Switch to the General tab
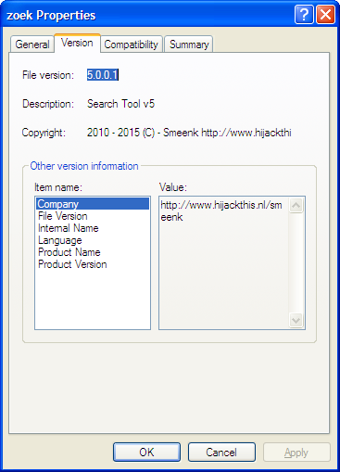Screen dimensions: 340x472 point(32,45)
